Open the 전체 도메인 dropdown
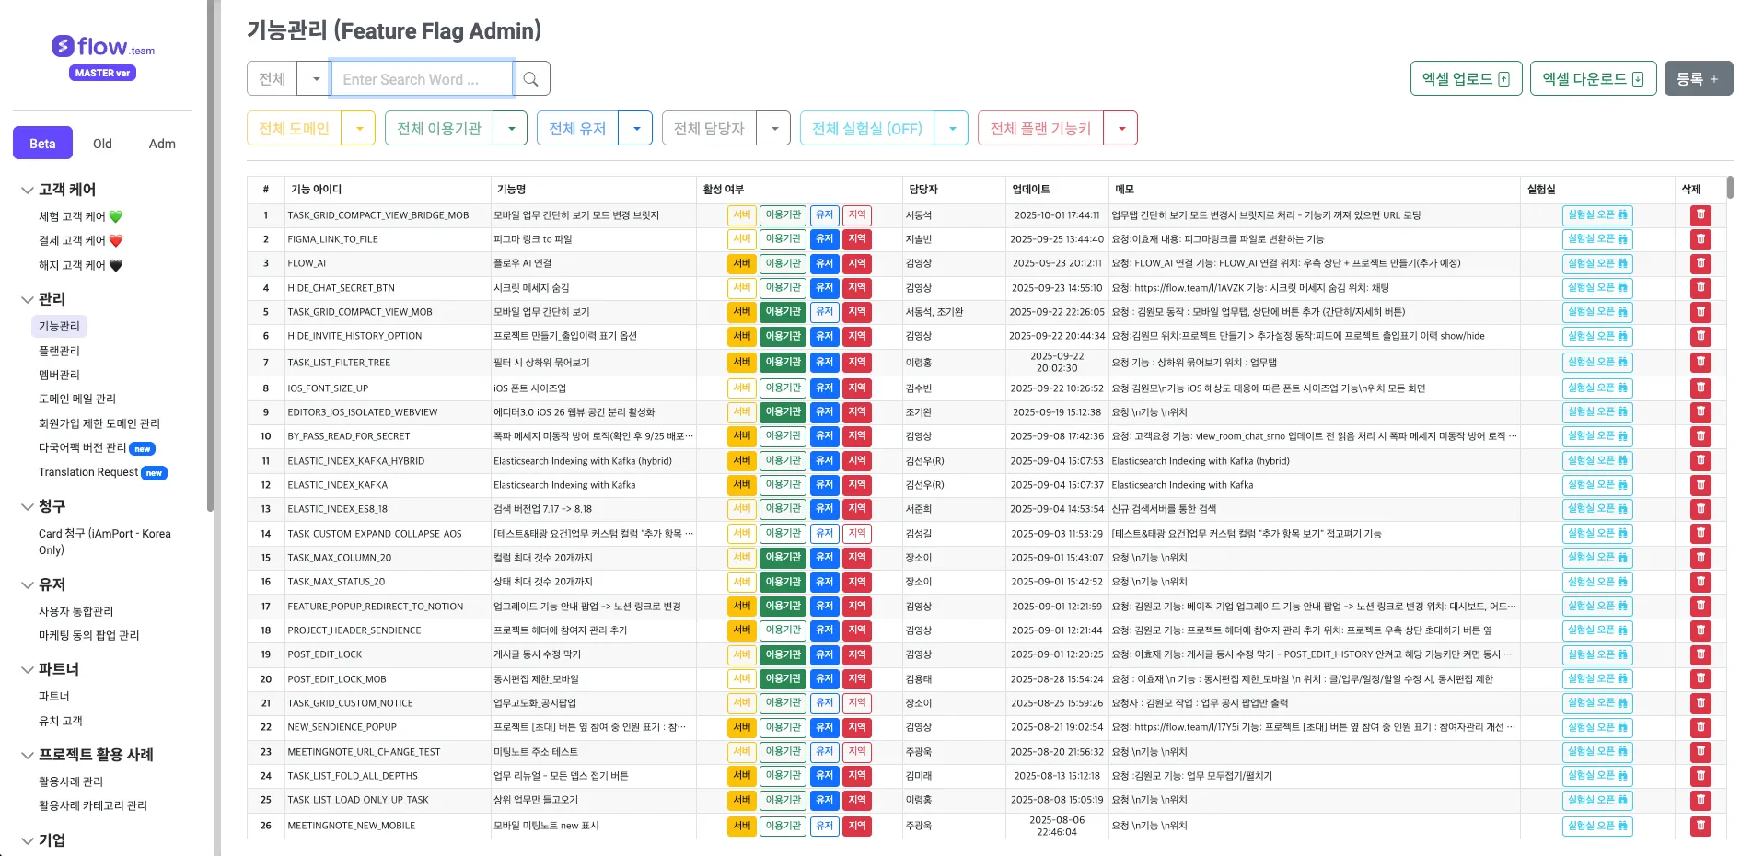This screenshot has height=856, width=1752. (x=359, y=129)
